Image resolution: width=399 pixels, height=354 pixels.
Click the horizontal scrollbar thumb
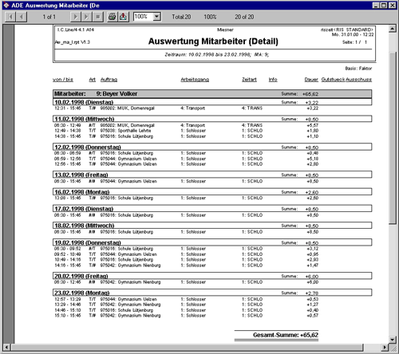(x=187, y=347)
